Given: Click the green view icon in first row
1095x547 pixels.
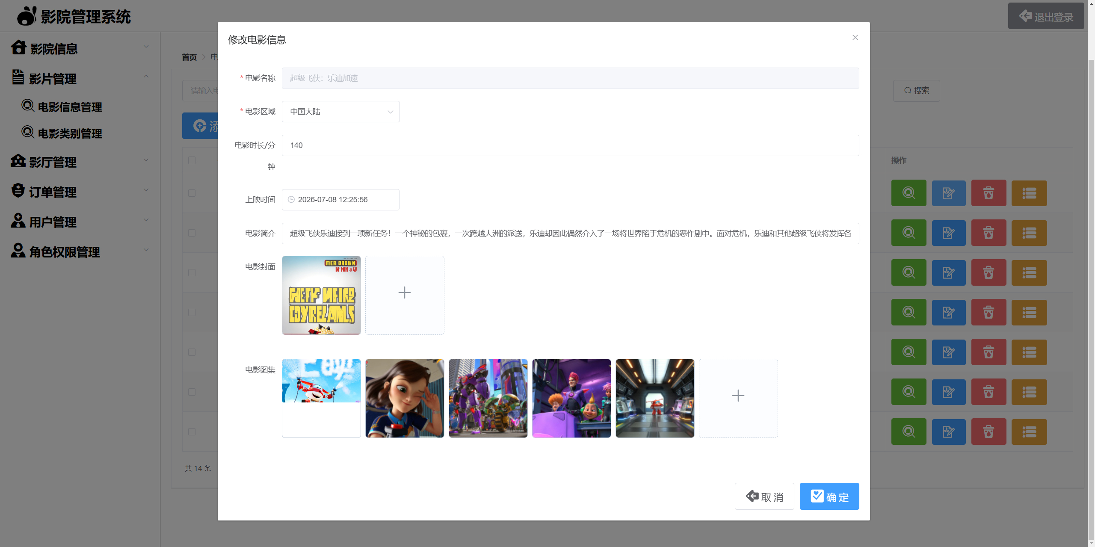Looking at the screenshot, I should pyautogui.click(x=909, y=193).
